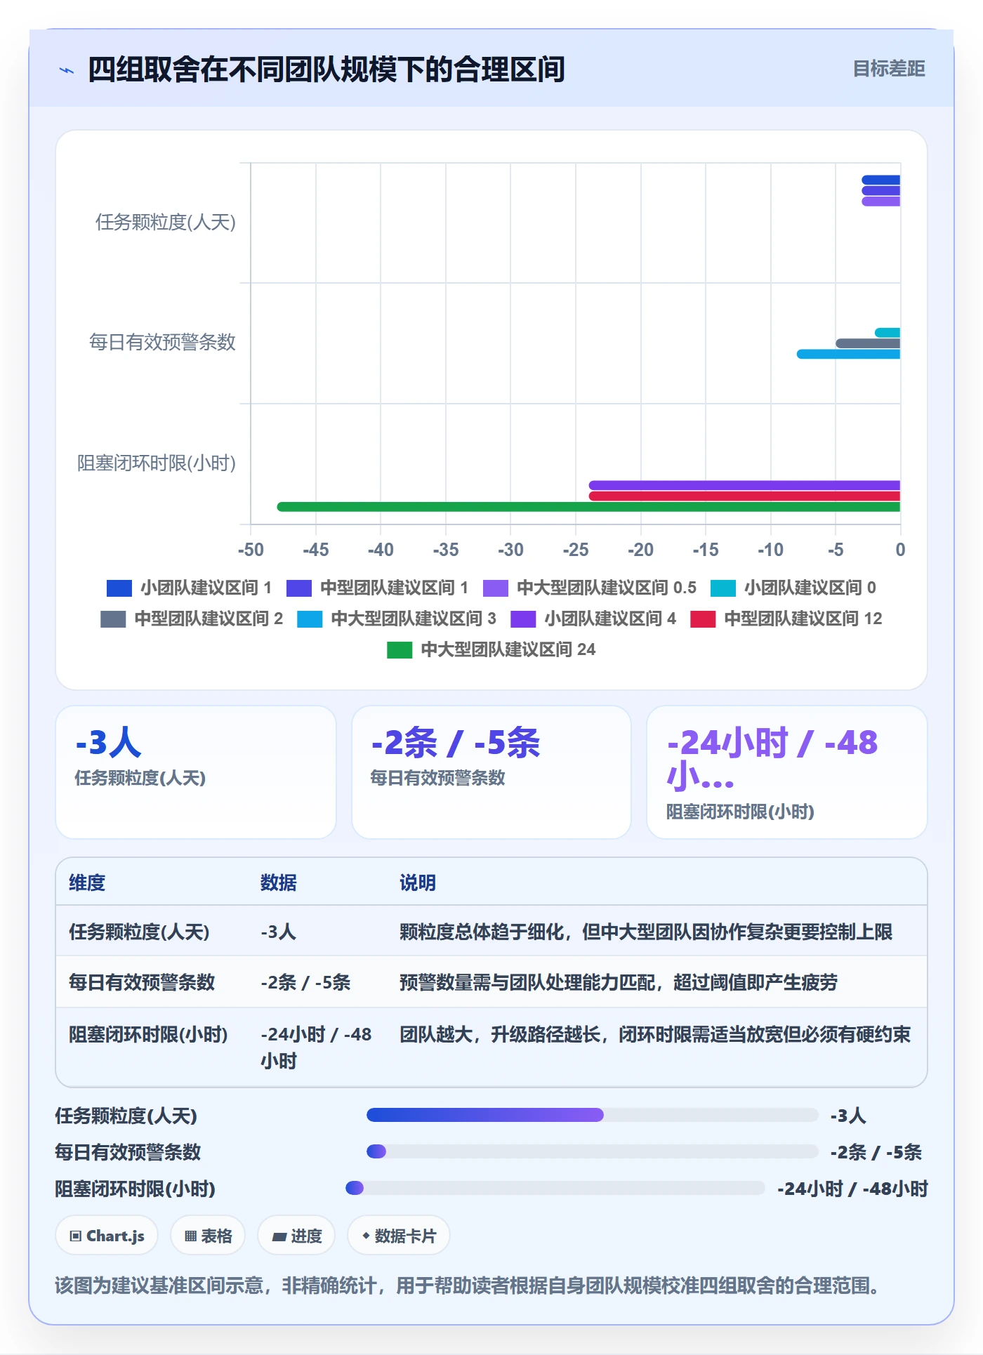This screenshot has width=983, height=1355.
Task: Click the table description starting 颗粒度总体趋于细化
Action: point(646,932)
